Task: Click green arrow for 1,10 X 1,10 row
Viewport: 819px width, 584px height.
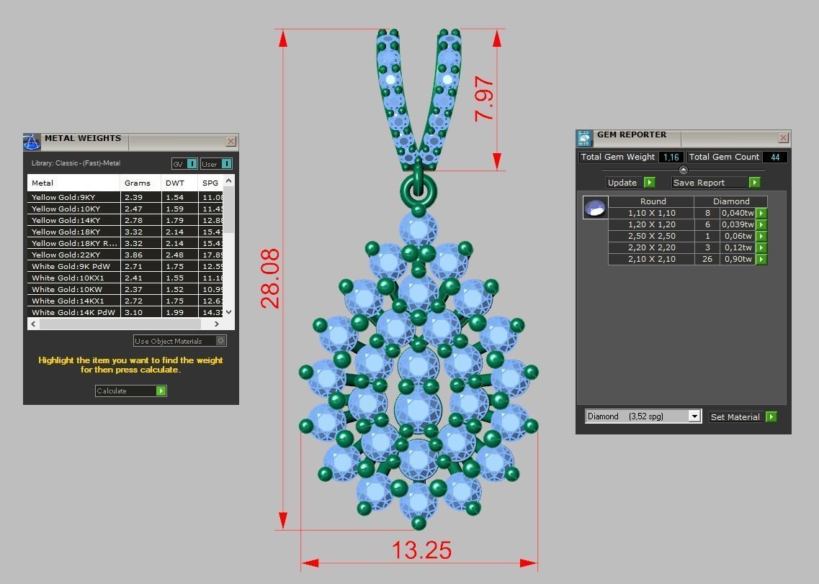Action: point(761,214)
